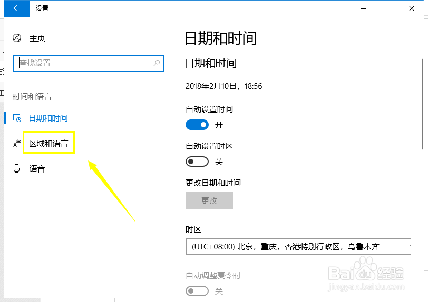Click the 区域和语言 language icon
This screenshot has width=428, height=302.
pos(17,143)
